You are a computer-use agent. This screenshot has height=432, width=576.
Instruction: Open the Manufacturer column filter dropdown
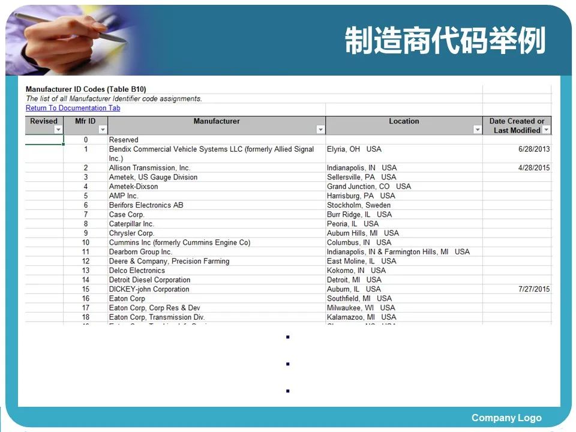point(320,130)
